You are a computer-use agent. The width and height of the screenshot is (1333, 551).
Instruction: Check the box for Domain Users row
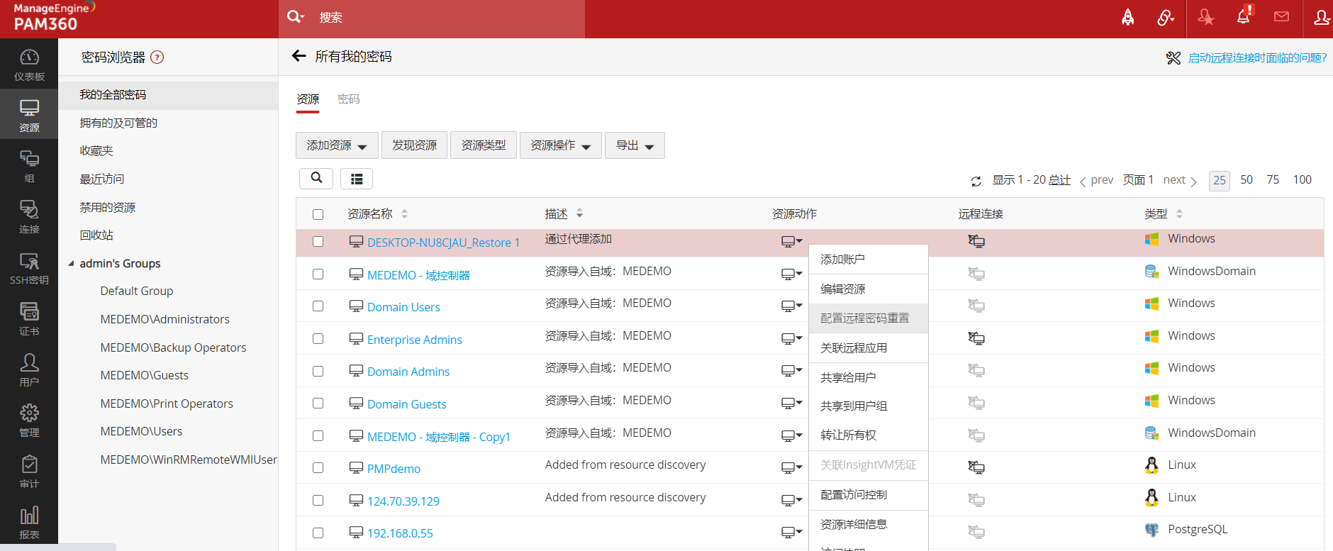(x=318, y=306)
